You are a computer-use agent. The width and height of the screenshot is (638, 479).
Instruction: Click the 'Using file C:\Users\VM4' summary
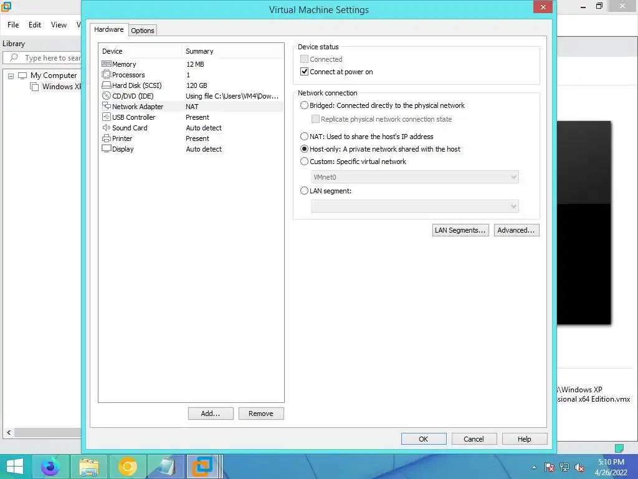click(232, 95)
